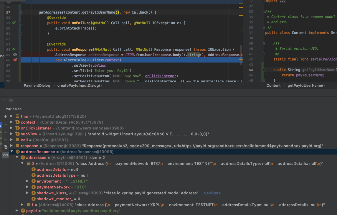Image resolution: width=337 pixels, height=215 pixels.
Task: Expand address element 1 XRPL node
Action: click(22, 205)
